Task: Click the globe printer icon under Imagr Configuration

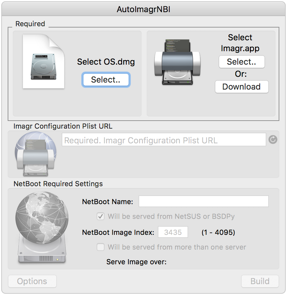Action: (x=36, y=154)
